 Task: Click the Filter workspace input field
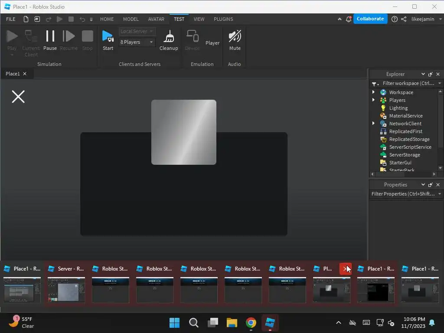pyautogui.click(x=408, y=83)
